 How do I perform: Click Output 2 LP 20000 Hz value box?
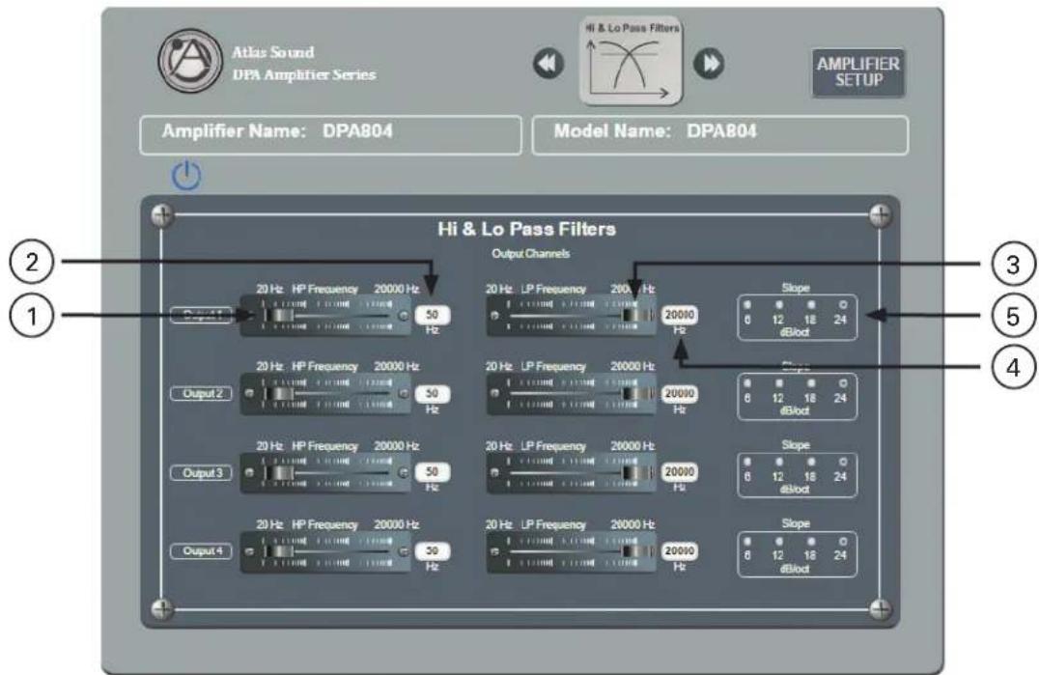[x=679, y=393]
